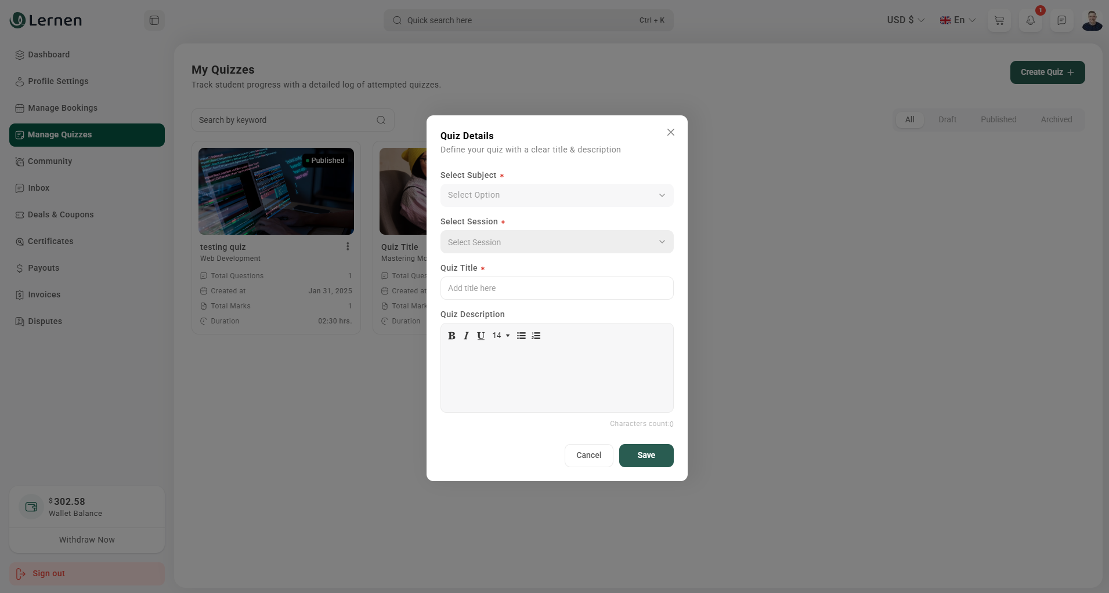Click the Quiz Title input field
Screen dimensions: 1109x593
click(x=557, y=288)
